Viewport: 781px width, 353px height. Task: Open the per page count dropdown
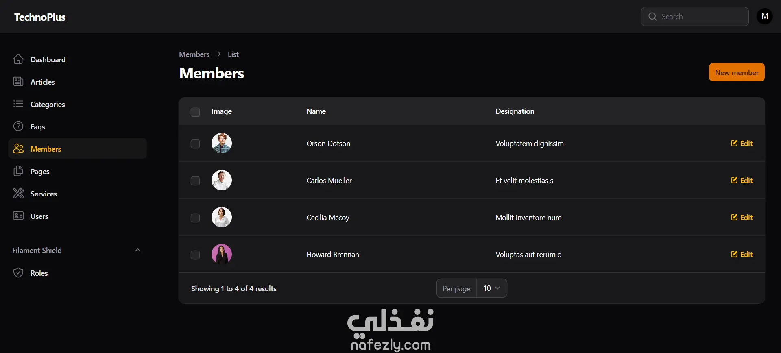coord(491,288)
